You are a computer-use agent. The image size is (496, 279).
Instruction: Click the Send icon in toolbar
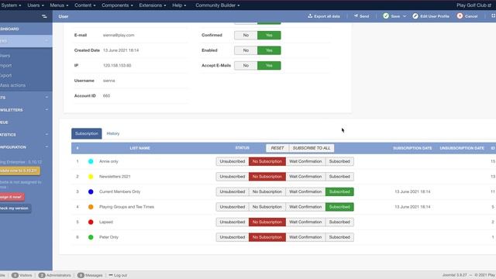(356, 15)
